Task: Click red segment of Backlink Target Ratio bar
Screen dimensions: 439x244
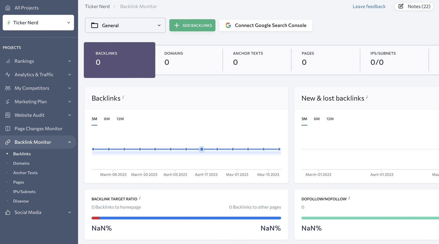Action: (96, 218)
